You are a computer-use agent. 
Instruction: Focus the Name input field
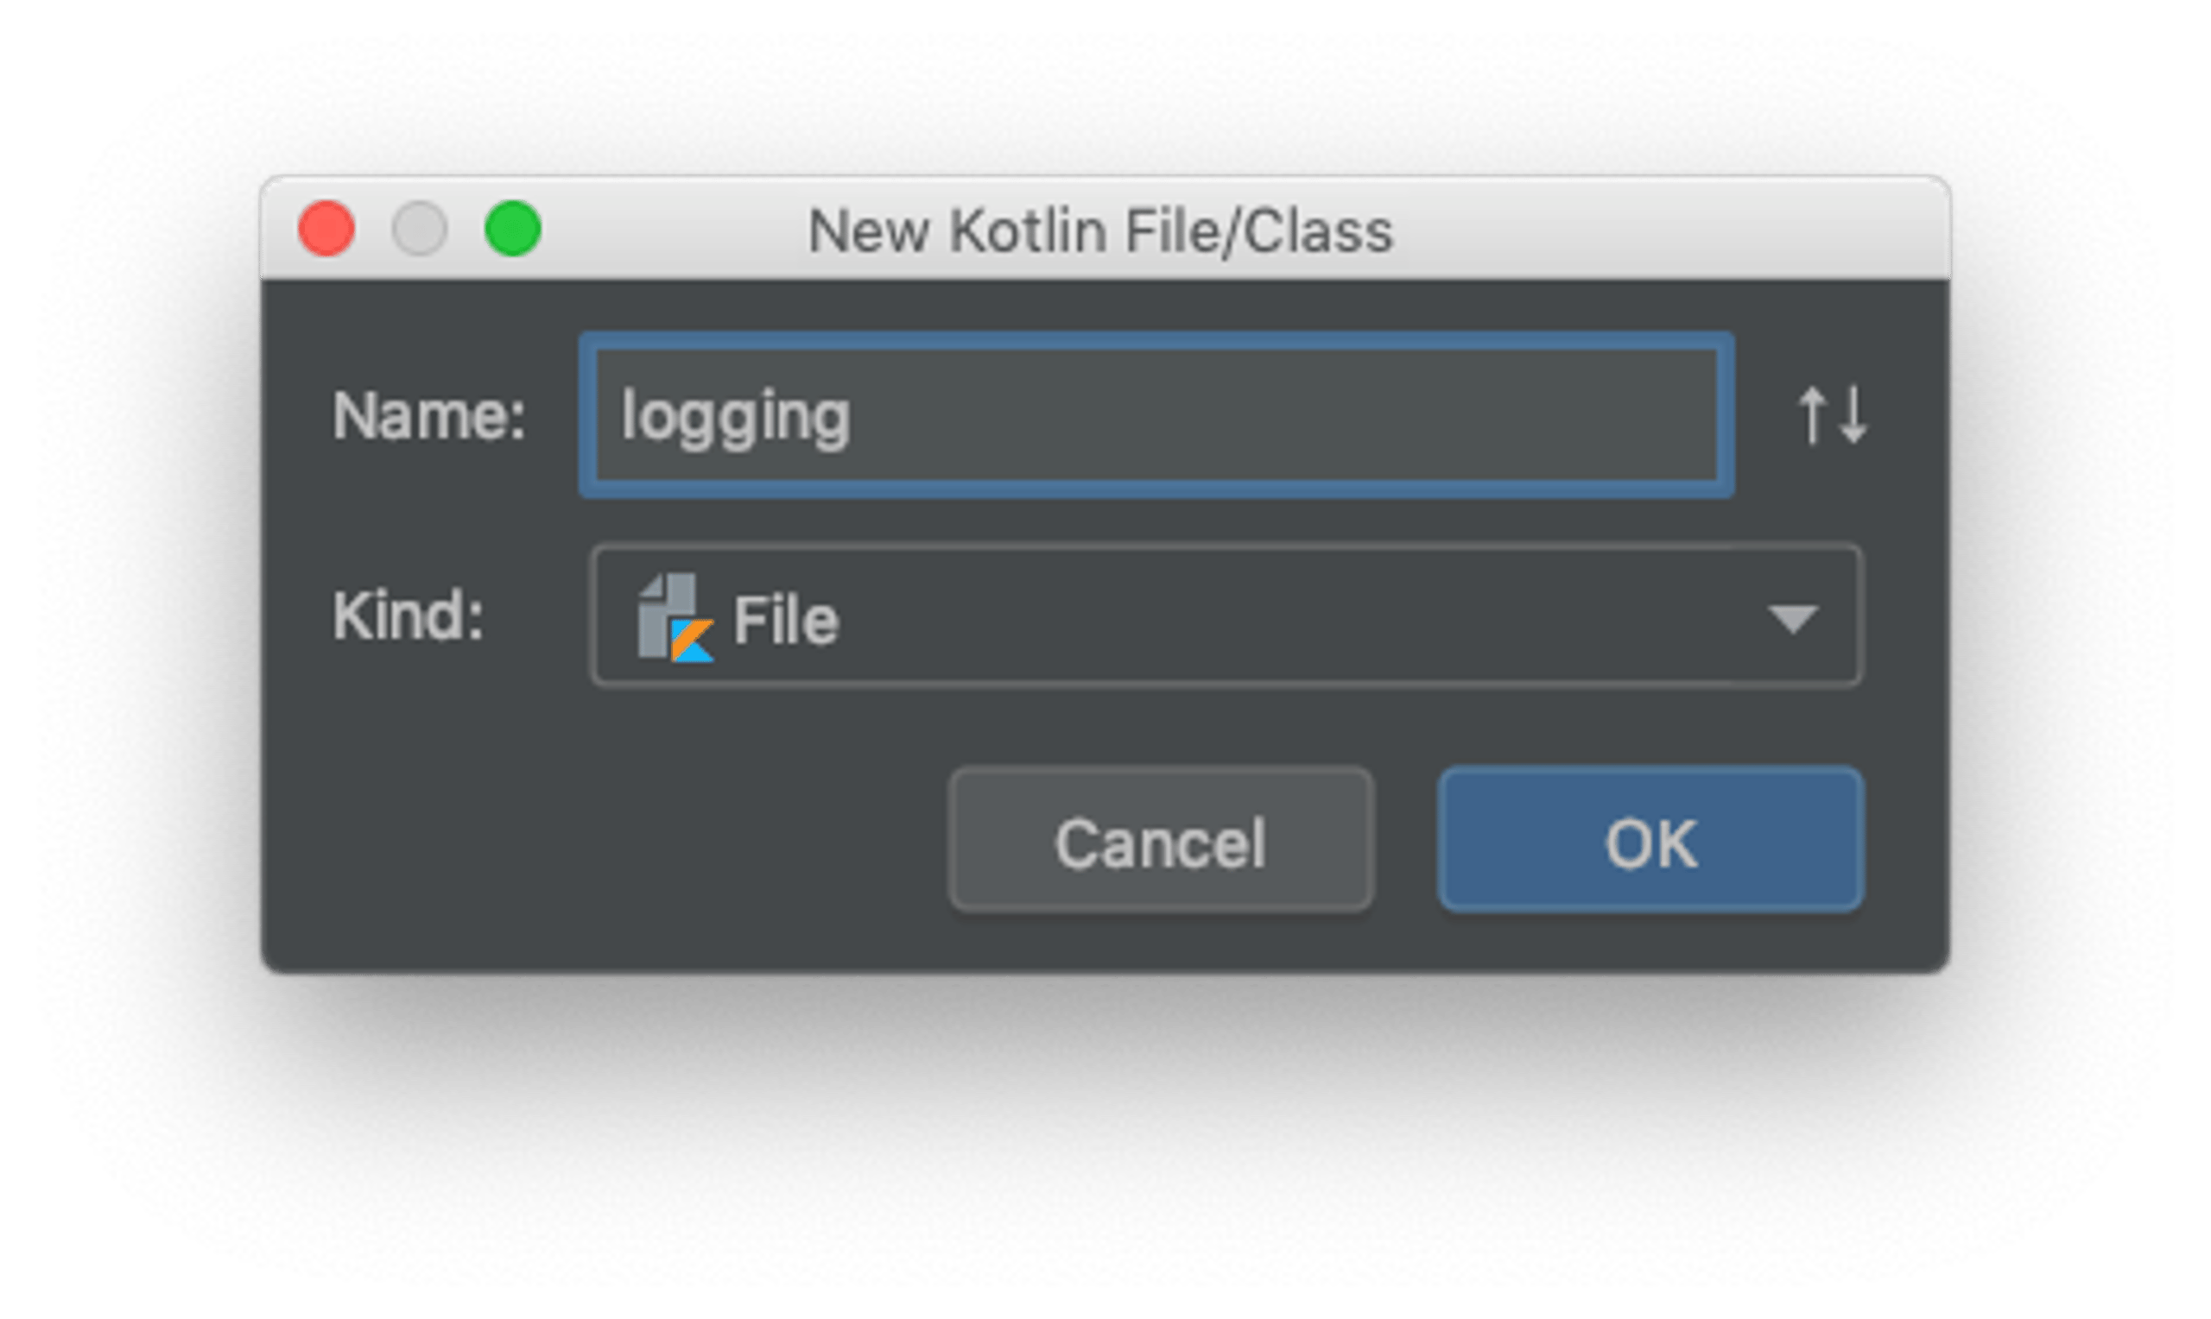[1156, 415]
